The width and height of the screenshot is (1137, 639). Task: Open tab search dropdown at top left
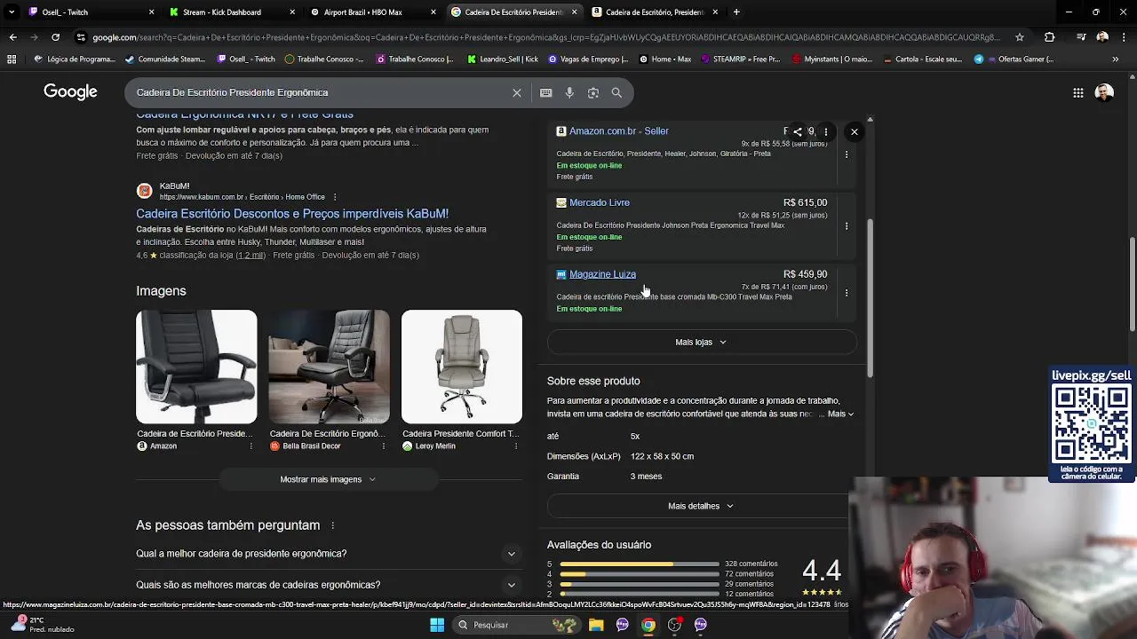click(11, 12)
